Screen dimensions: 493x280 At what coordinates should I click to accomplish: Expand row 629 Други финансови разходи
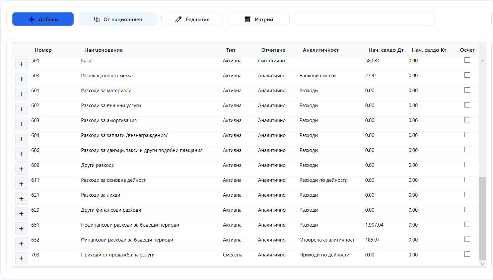pyautogui.click(x=21, y=214)
